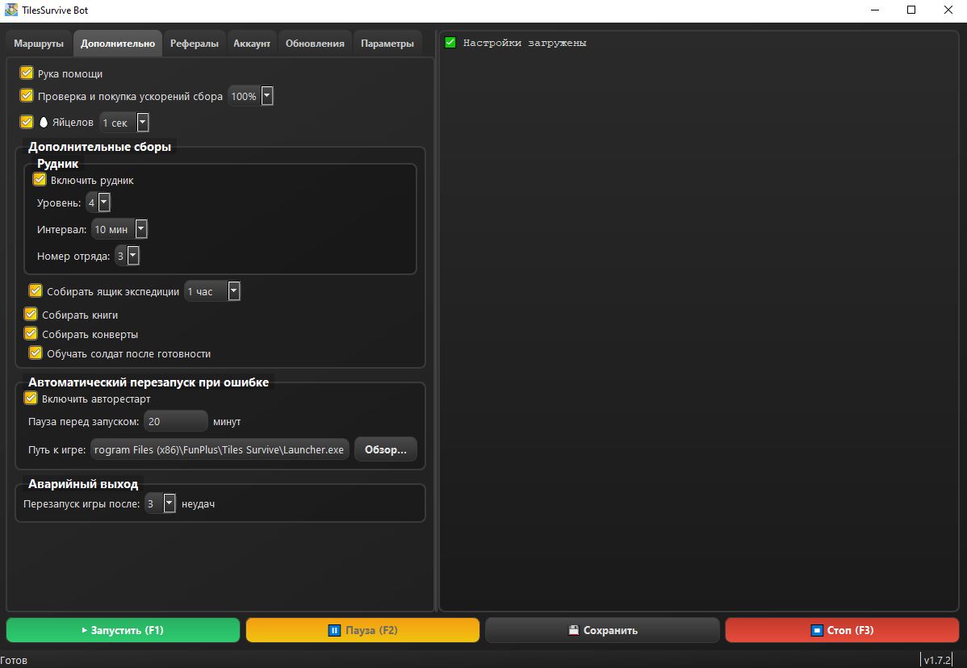The width and height of the screenshot is (967, 668).
Task: Click the Рудник group heading
Action: 58,163
